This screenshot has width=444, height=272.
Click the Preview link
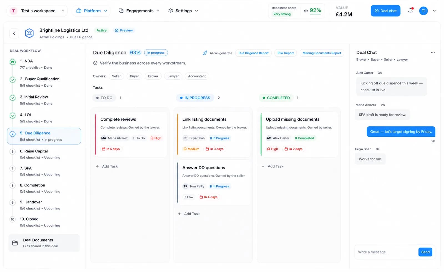click(124, 30)
